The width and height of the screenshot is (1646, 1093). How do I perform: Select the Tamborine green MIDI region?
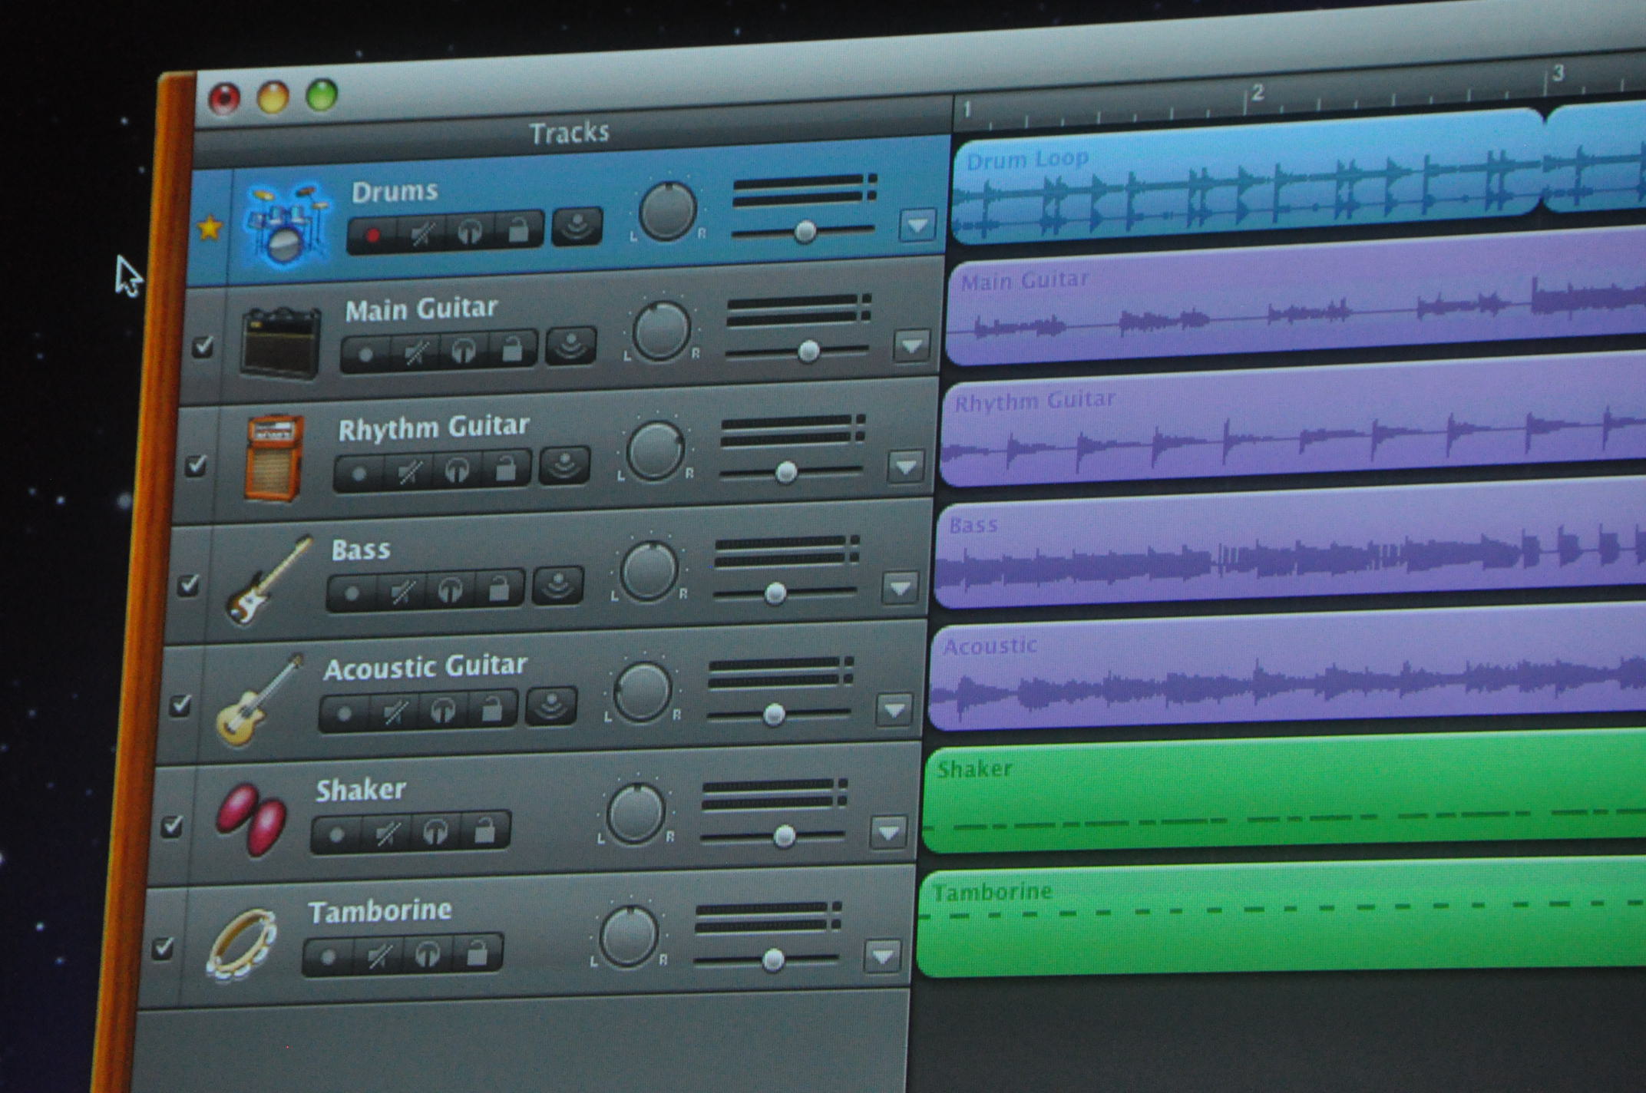point(1281,916)
